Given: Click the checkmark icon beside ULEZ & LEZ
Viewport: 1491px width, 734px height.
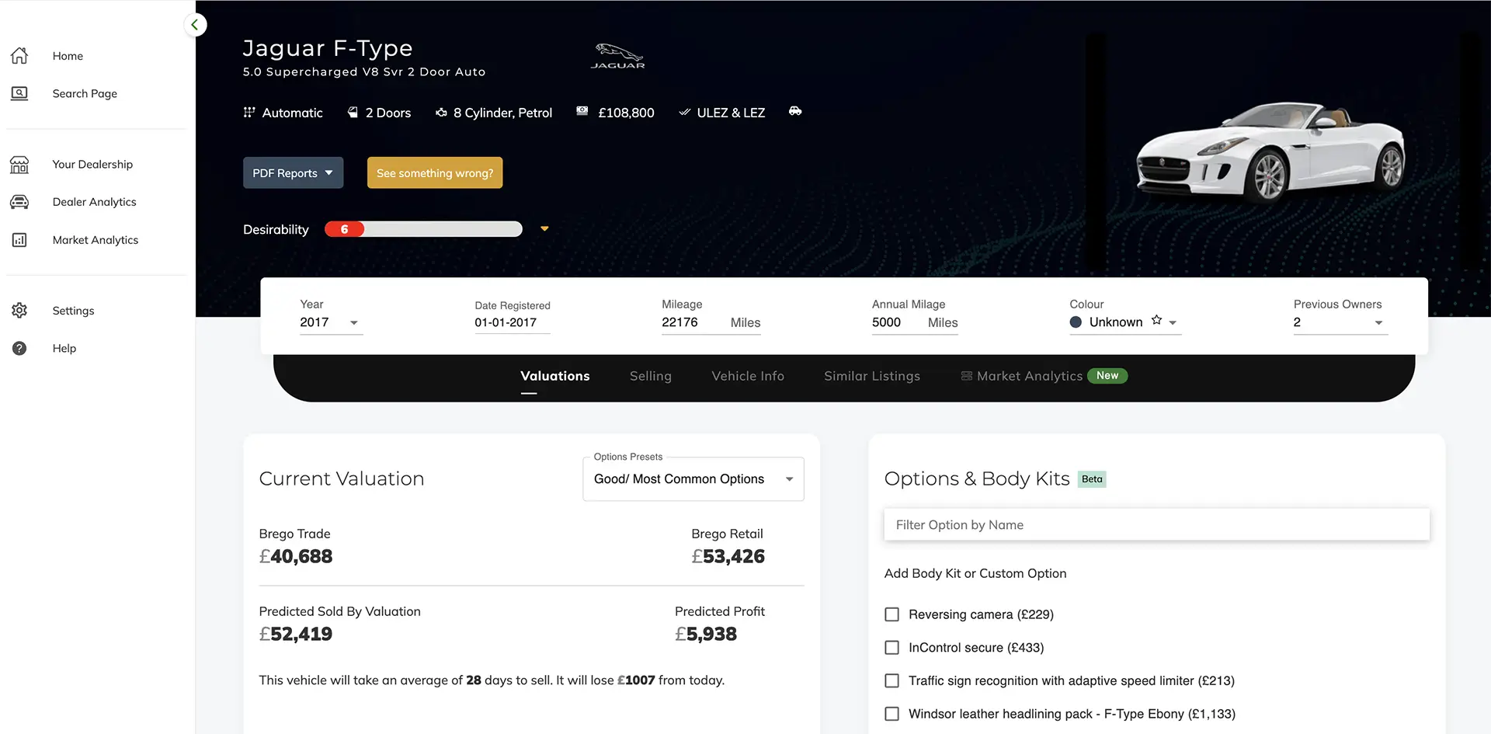Looking at the screenshot, I should coord(684,113).
